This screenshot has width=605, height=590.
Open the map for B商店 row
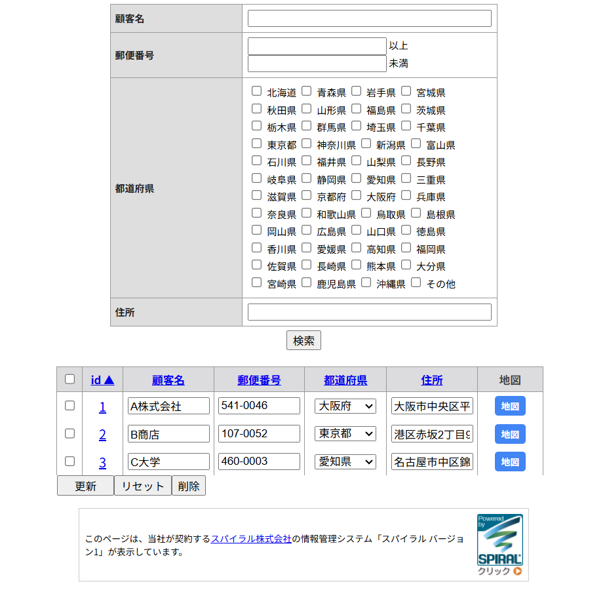[510, 434]
